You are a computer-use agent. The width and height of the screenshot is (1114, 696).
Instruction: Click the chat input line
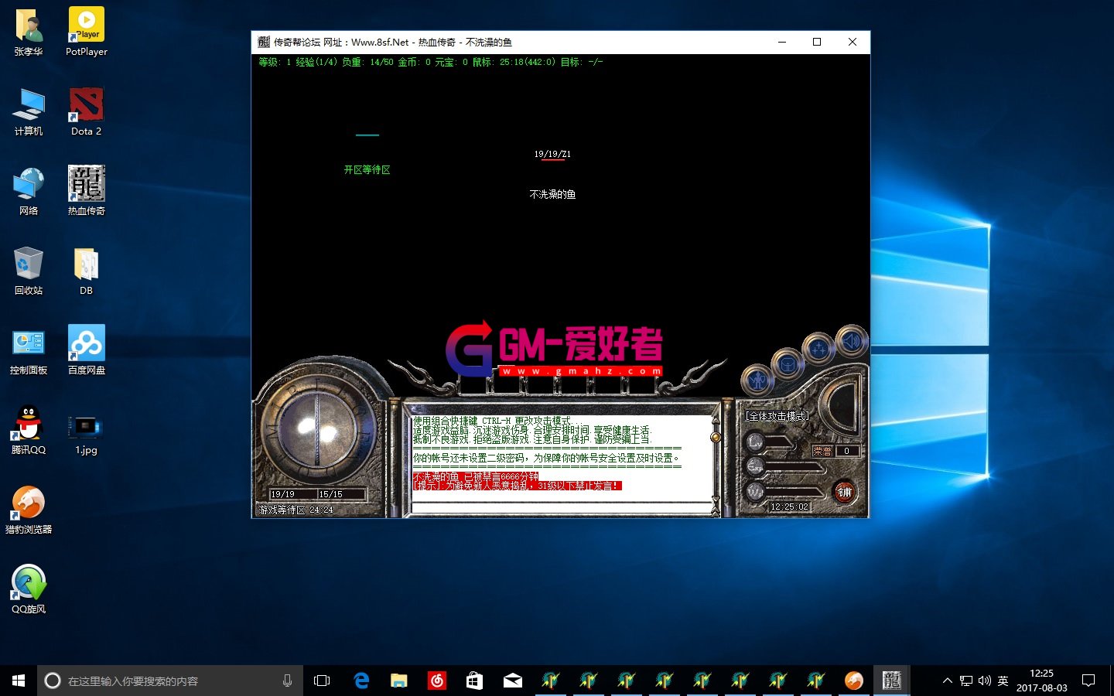point(562,508)
